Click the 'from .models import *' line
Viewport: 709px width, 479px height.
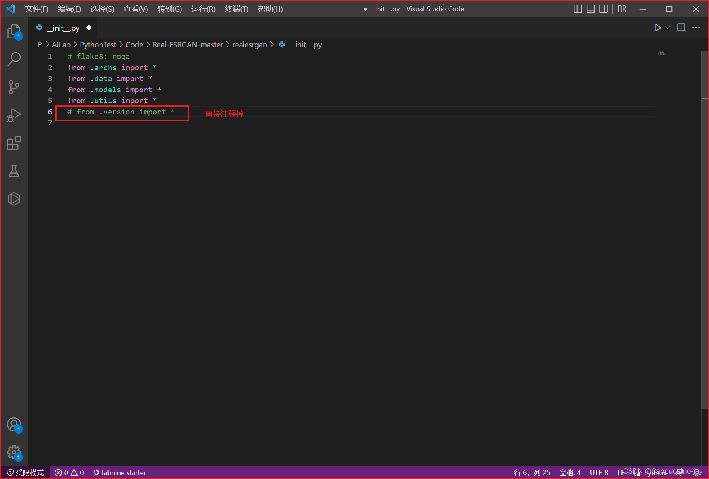pyautogui.click(x=114, y=90)
